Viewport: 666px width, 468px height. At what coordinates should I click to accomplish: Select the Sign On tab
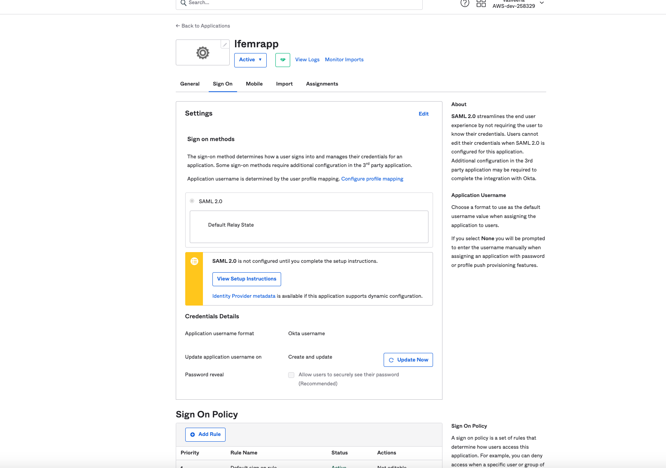223,84
